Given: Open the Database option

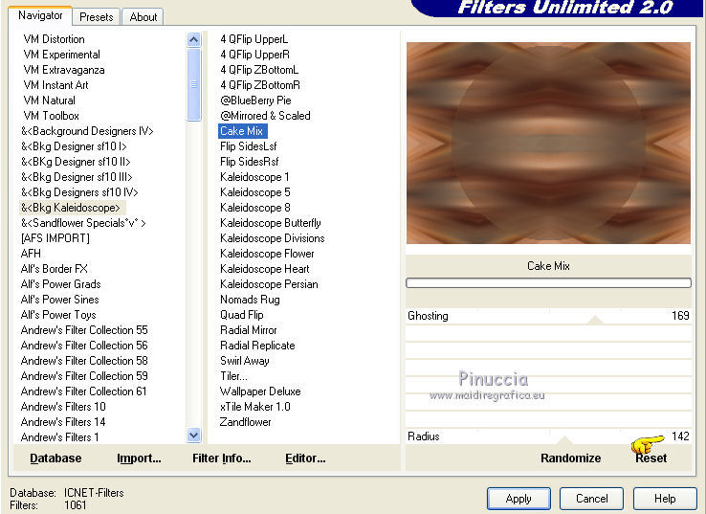Looking at the screenshot, I should pos(55,458).
